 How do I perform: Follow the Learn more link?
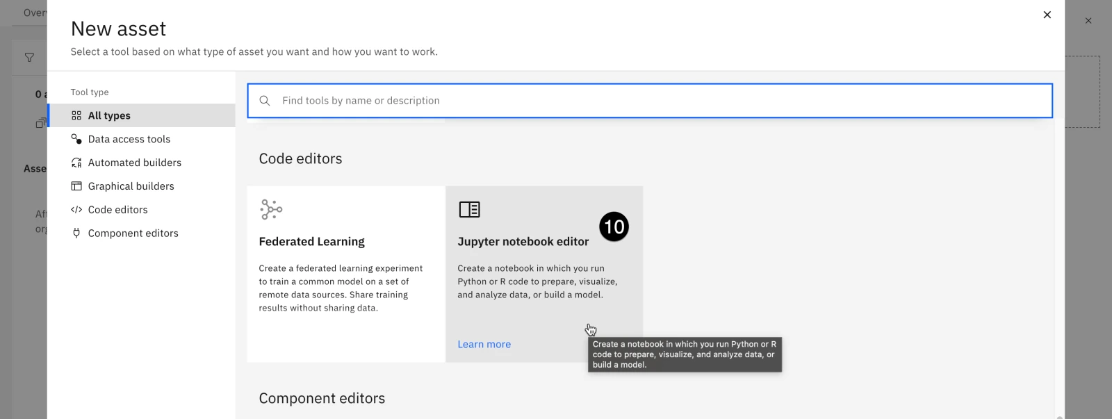pyautogui.click(x=484, y=345)
